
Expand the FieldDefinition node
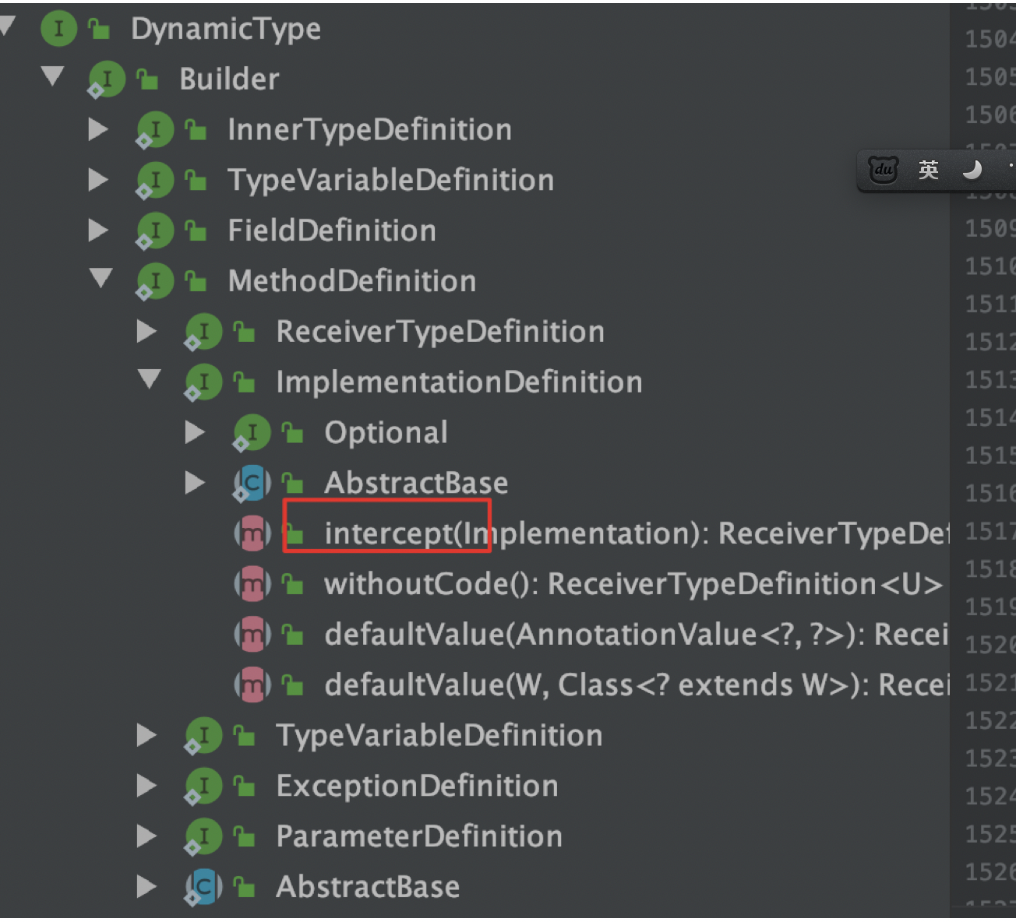point(98,230)
